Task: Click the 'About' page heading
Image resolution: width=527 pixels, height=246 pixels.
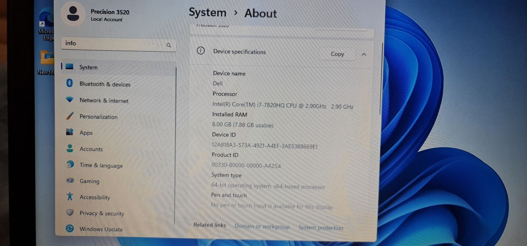Action: pos(261,13)
